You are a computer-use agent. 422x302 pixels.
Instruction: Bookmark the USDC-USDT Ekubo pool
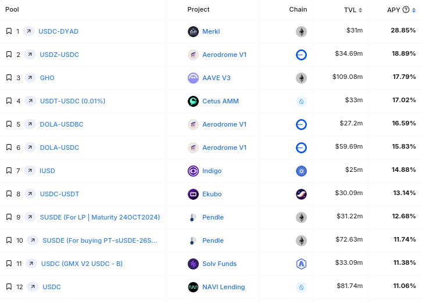click(9, 193)
